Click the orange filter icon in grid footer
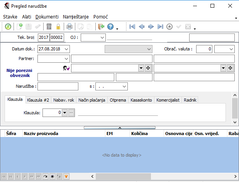The width and height of the screenshot is (239, 182). [66, 177]
